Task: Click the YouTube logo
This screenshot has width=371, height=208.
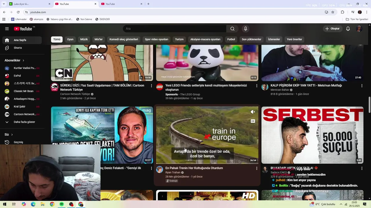Action: pos(23,29)
